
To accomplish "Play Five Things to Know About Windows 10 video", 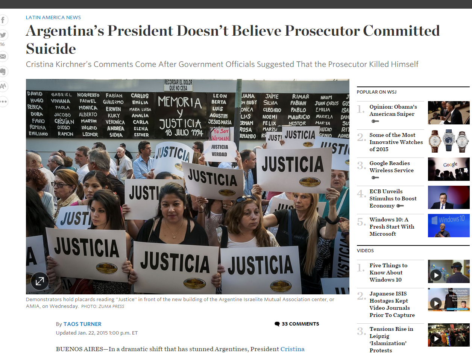I will tap(436, 275).
